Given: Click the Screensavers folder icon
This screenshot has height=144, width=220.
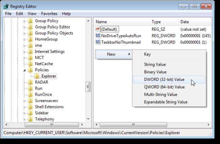Looking at the screenshot, I should pos(30,101).
